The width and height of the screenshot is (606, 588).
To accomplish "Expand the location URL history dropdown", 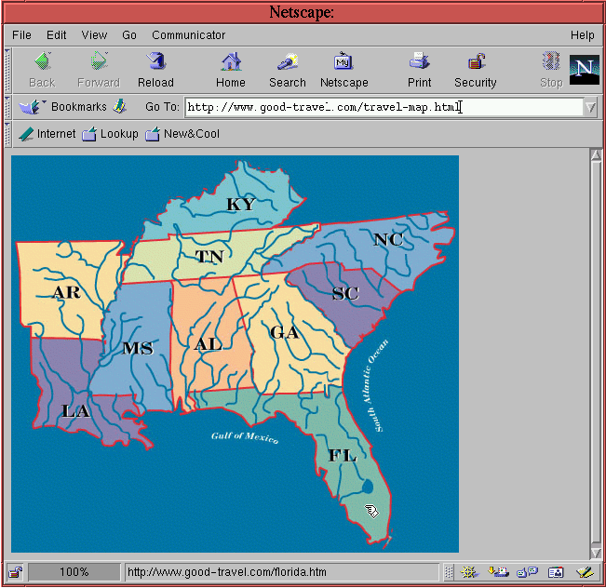I will (x=590, y=107).
